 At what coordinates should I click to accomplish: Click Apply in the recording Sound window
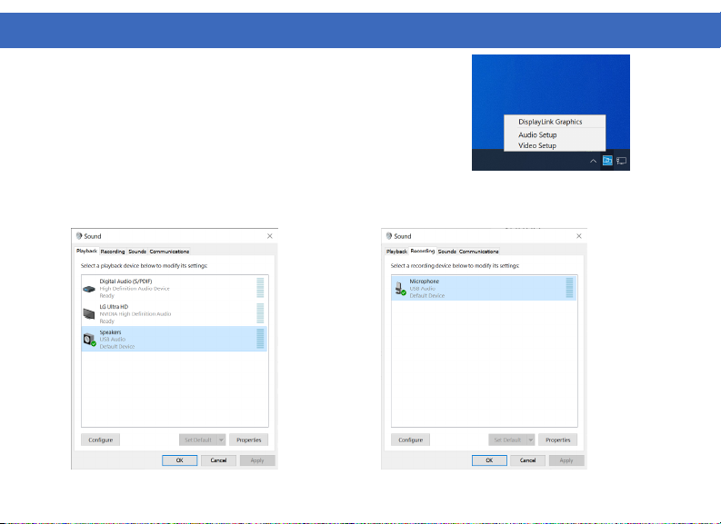566,460
